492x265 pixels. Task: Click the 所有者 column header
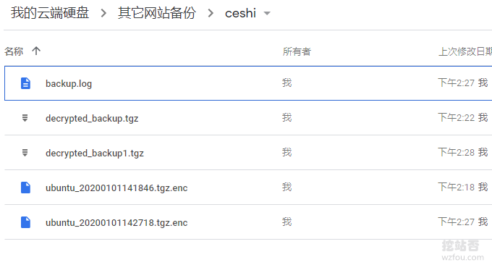297,51
